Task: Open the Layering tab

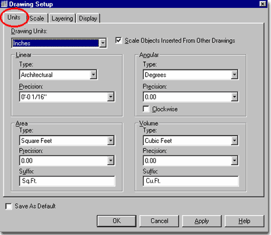Action: pyautogui.click(x=62, y=18)
